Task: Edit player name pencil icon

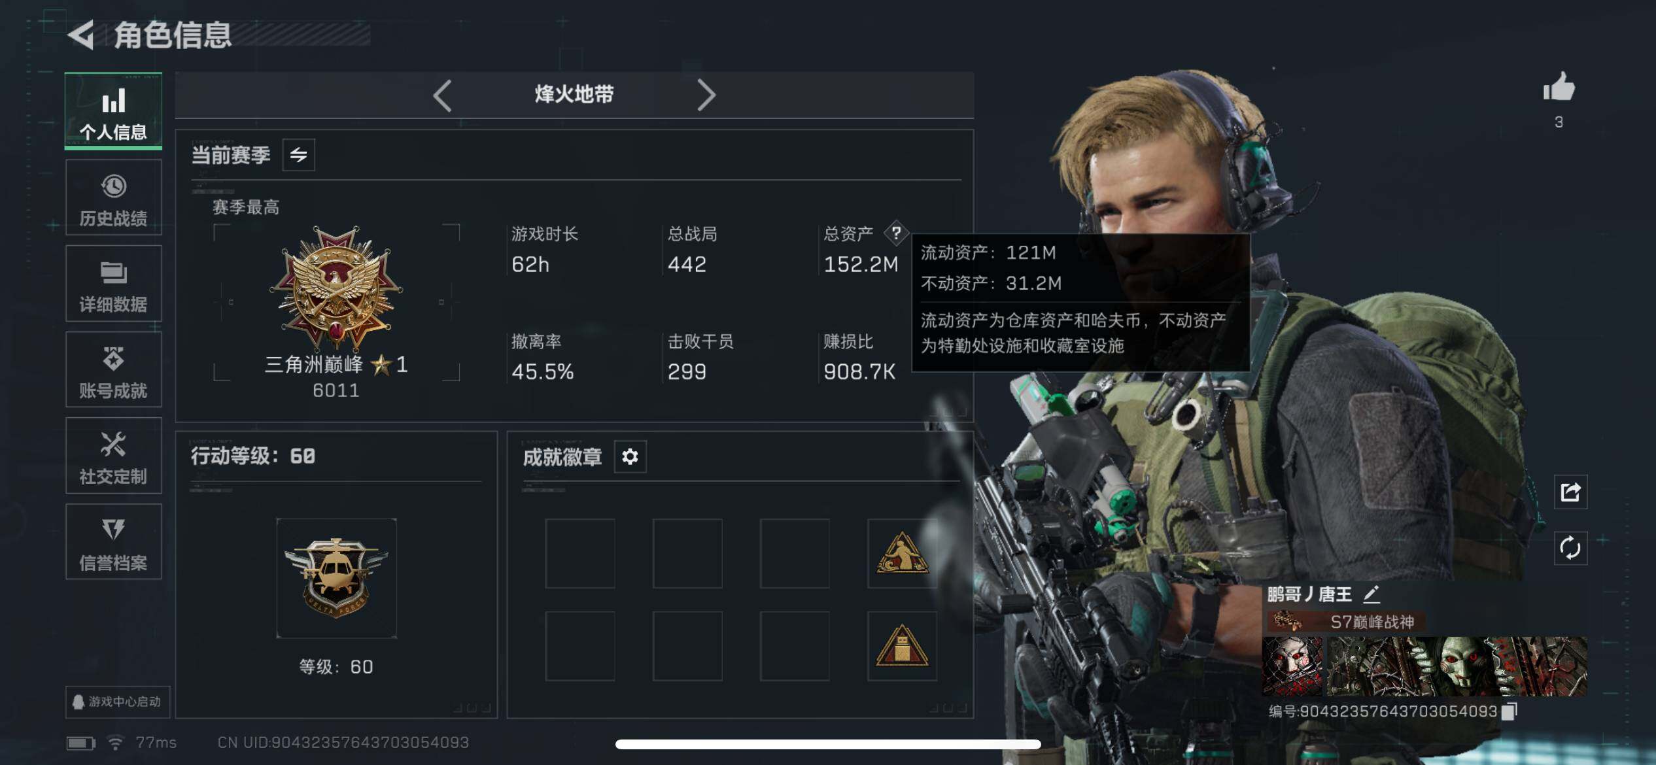Action: 1371,594
